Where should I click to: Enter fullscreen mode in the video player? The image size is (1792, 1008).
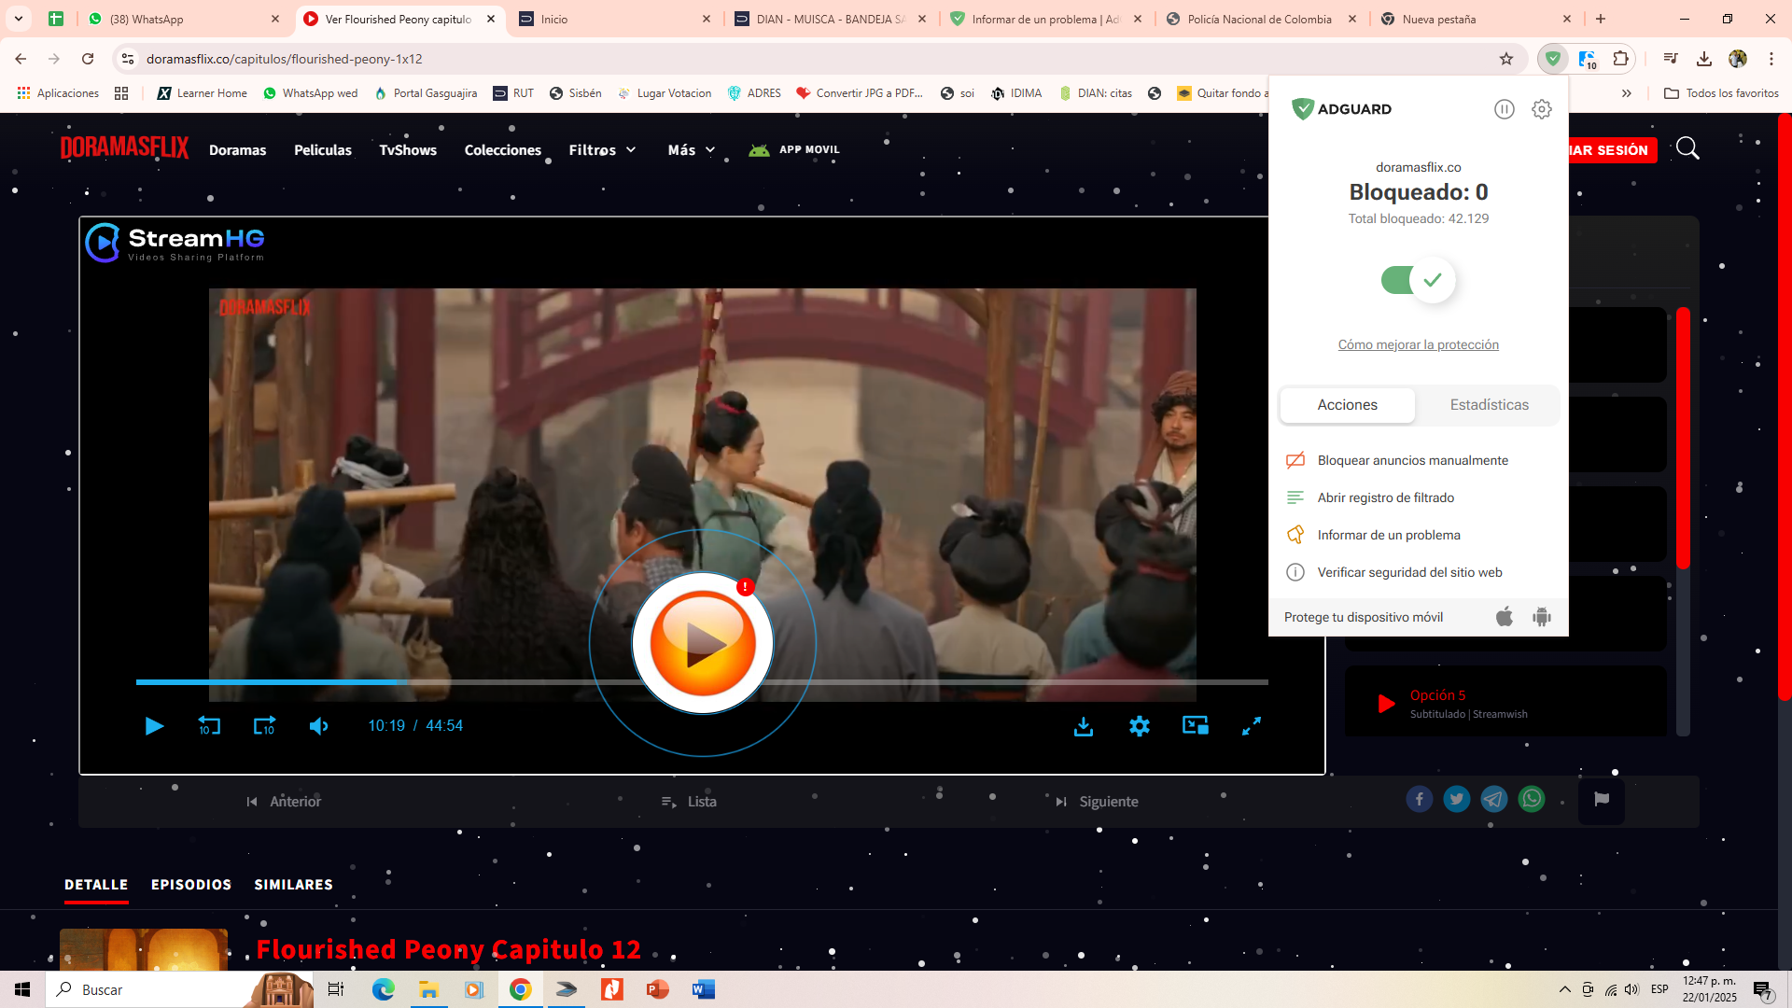[1252, 725]
